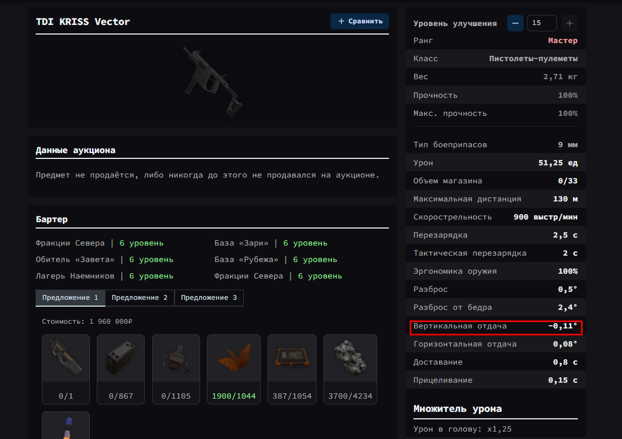Viewport: 622px width, 439px height.
Task: Click the Прочность 100% row
Action: [495, 95]
